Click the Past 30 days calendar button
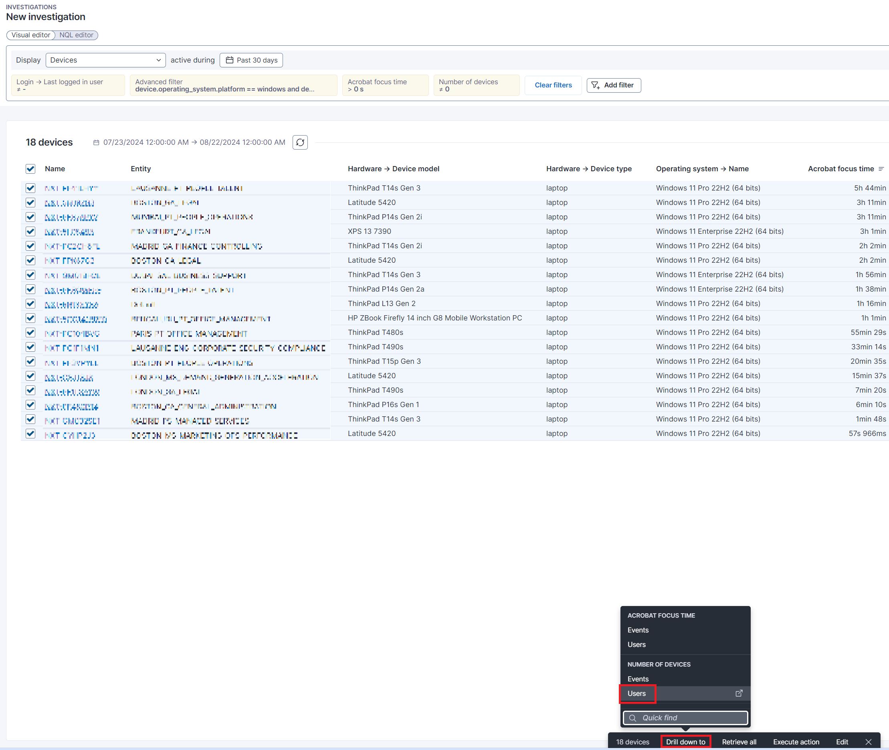The image size is (889, 750). [x=251, y=60]
